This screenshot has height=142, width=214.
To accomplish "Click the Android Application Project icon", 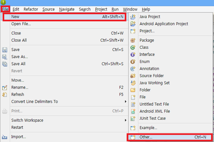I will point(133,24).
